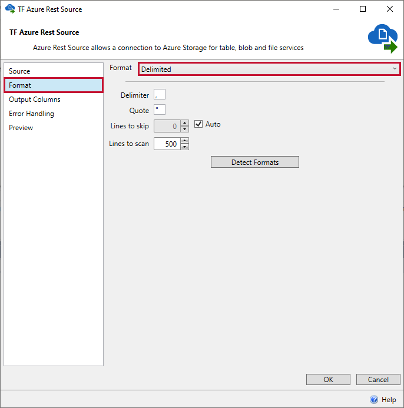Maximize the TF Azure Rest Source window

click(363, 9)
